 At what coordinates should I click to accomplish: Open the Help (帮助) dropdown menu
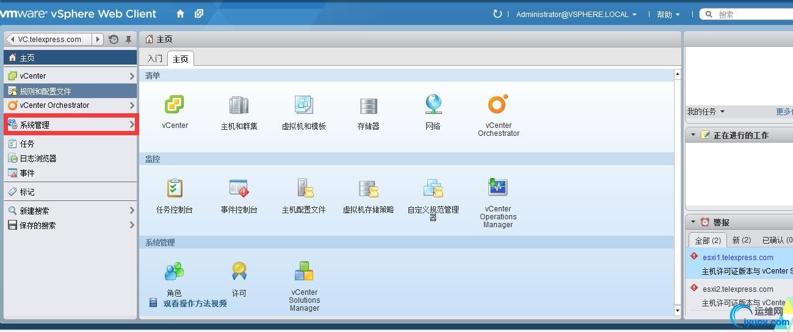click(668, 15)
